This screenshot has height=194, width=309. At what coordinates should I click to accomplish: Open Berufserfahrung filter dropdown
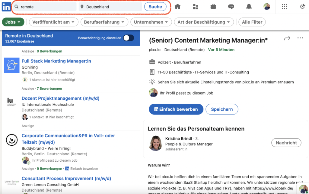[104, 22]
